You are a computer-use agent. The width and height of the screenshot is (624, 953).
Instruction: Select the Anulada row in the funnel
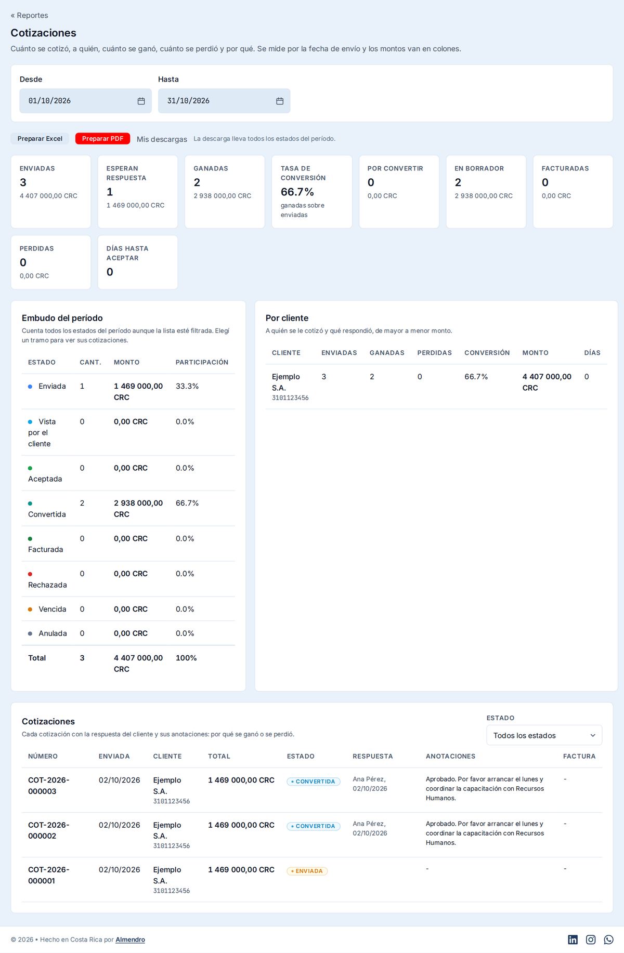128,633
